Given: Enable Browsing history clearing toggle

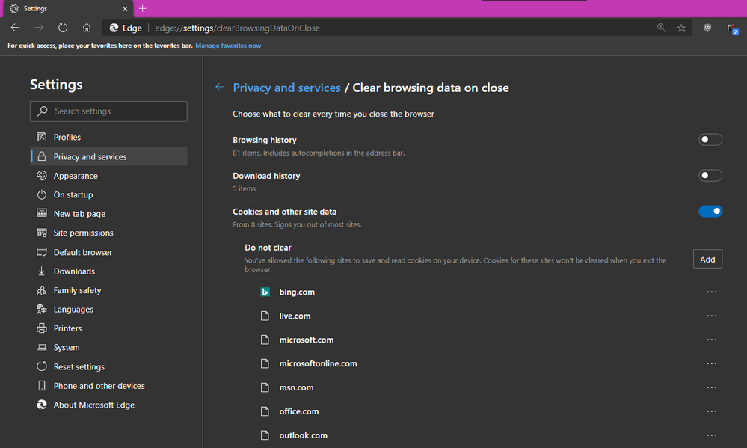Looking at the screenshot, I should tap(710, 140).
